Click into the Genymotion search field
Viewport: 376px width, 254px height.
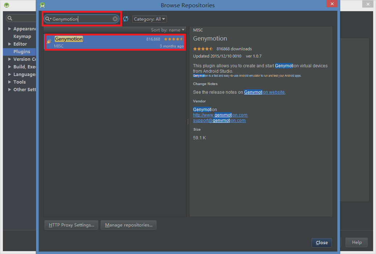coord(82,19)
